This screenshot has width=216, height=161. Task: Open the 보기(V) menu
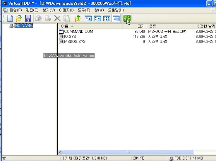[x=49, y=10]
